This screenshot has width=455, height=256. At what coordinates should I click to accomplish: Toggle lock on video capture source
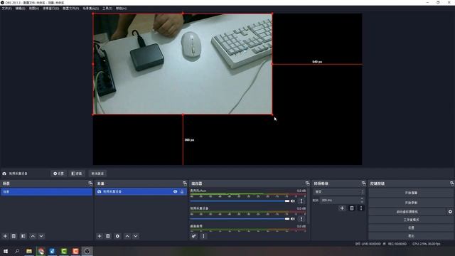182,192
